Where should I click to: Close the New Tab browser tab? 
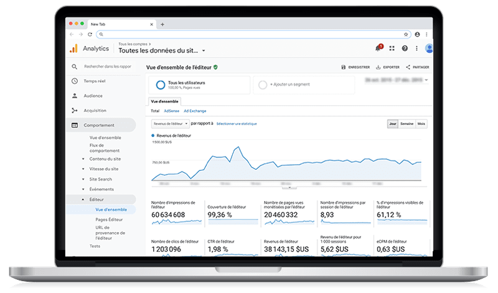[151, 24]
